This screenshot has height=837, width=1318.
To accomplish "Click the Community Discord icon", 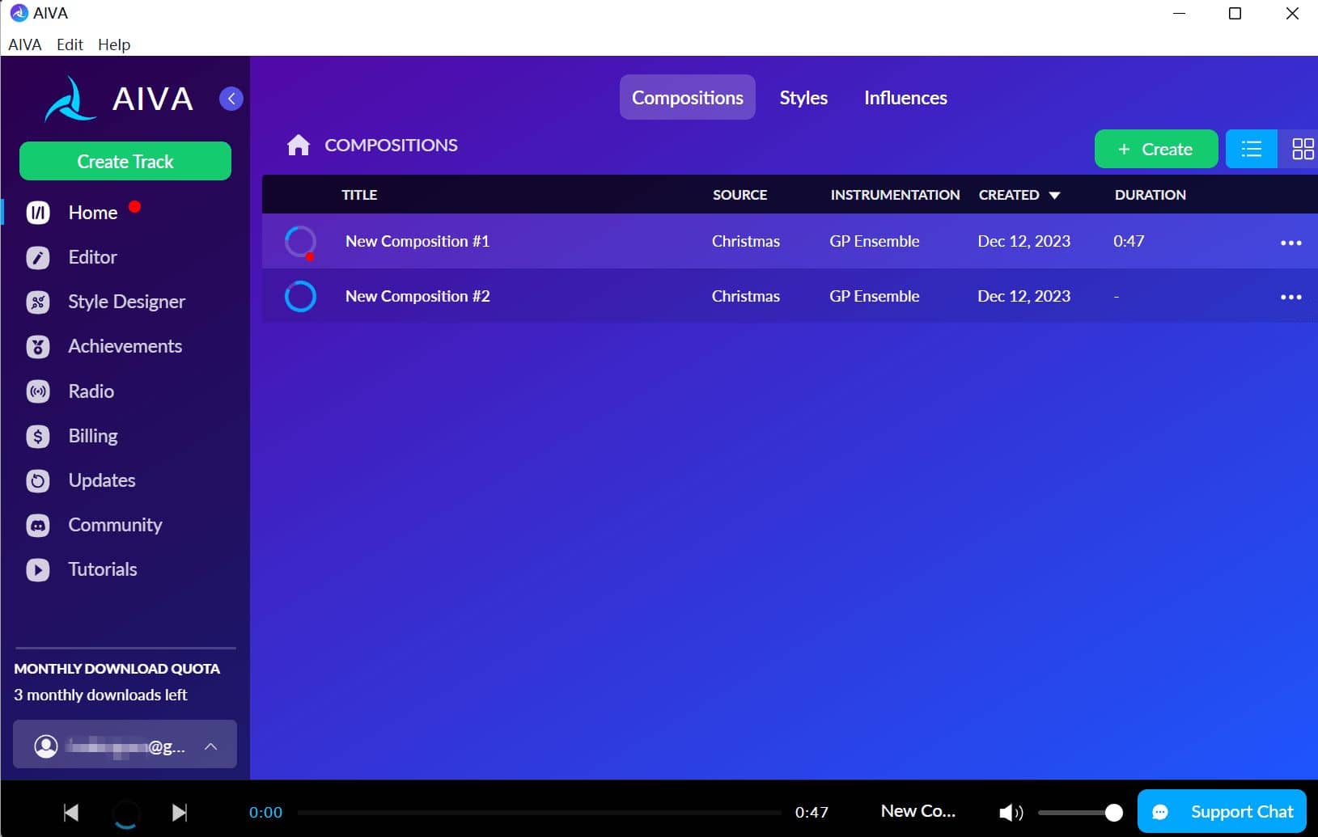I will (38, 526).
